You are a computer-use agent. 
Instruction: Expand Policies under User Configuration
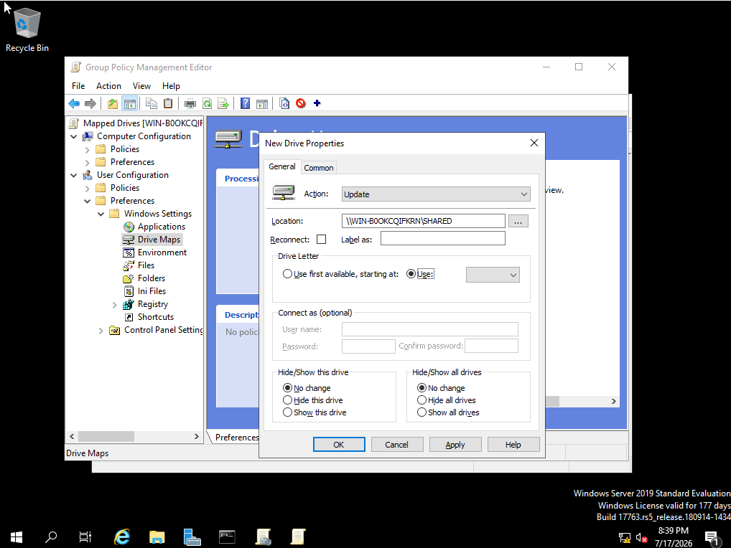[87, 188]
